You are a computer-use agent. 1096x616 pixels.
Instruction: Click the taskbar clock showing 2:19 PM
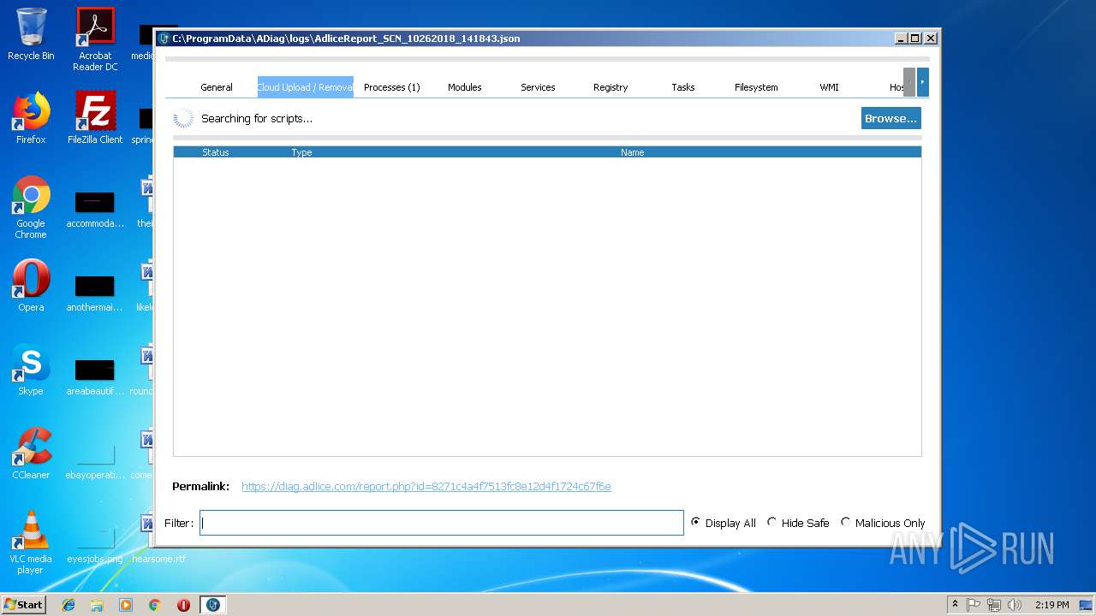[1051, 605]
